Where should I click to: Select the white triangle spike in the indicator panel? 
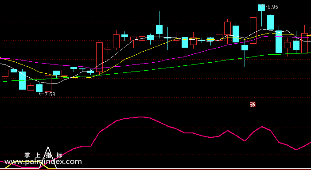coord(48,157)
